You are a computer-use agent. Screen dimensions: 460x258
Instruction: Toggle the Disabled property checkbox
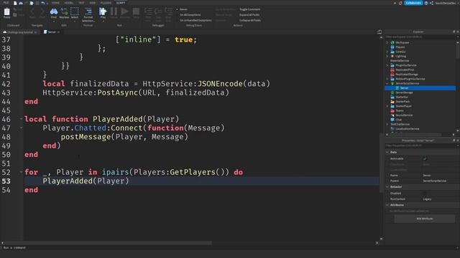click(x=425, y=193)
